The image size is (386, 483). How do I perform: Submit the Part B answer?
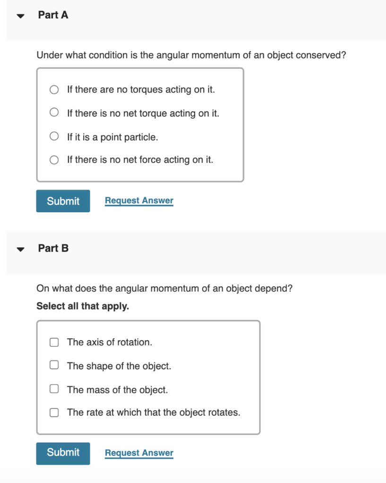pos(63,453)
